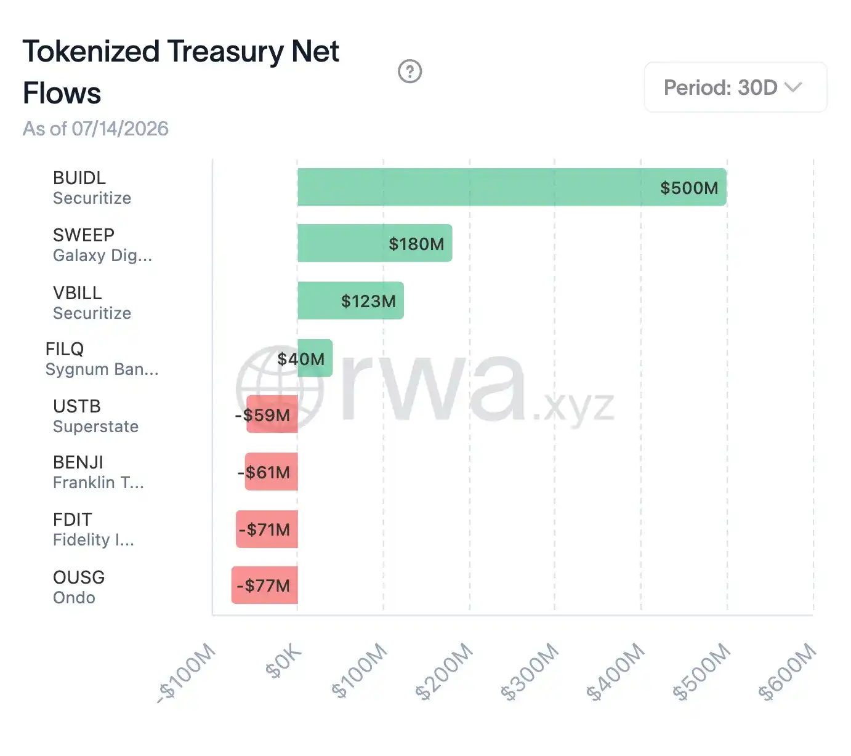Viewport: 851px width, 756px height.
Task: Open the Period: 30D dropdown
Action: [735, 87]
